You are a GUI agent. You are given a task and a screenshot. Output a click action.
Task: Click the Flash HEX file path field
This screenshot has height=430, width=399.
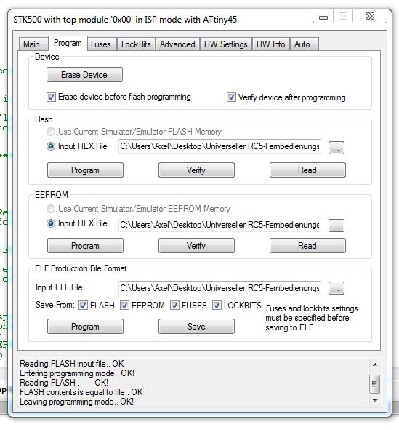click(x=219, y=146)
